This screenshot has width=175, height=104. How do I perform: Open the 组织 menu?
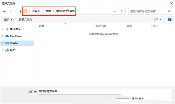tap(8, 20)
